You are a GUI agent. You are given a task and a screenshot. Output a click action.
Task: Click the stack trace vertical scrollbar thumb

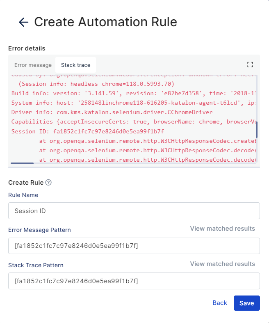(x=257, y=130)
